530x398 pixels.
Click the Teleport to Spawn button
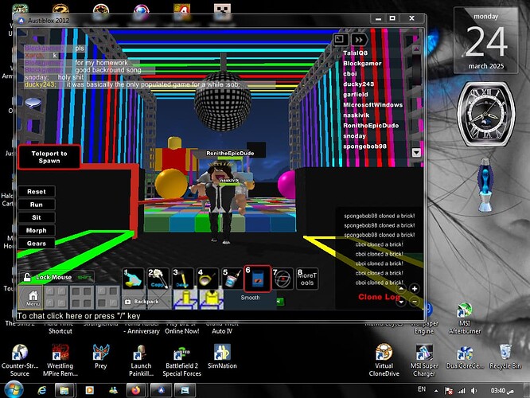click(x=49, y=156)
